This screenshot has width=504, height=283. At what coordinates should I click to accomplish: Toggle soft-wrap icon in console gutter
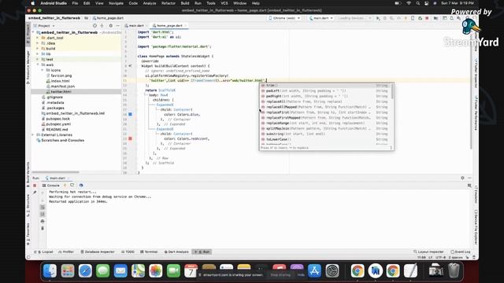tap(43, 208)
